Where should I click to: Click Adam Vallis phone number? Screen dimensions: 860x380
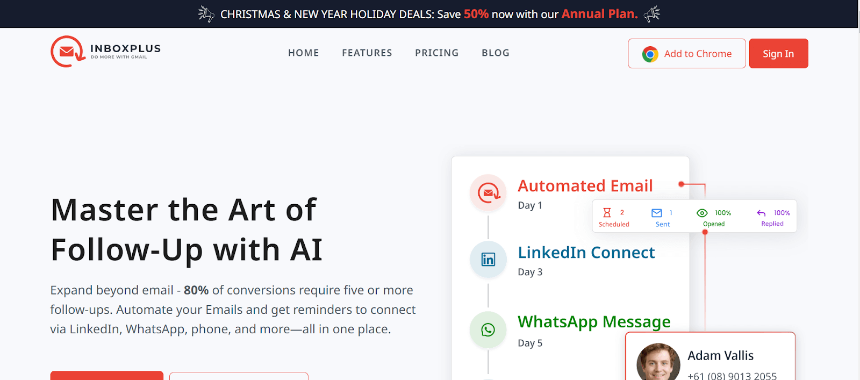[x=732, y=376]
